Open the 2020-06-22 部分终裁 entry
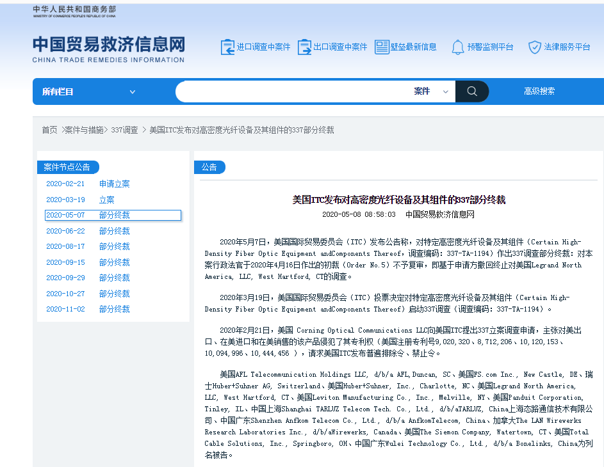604x467 pixels. tap(88, 231)
